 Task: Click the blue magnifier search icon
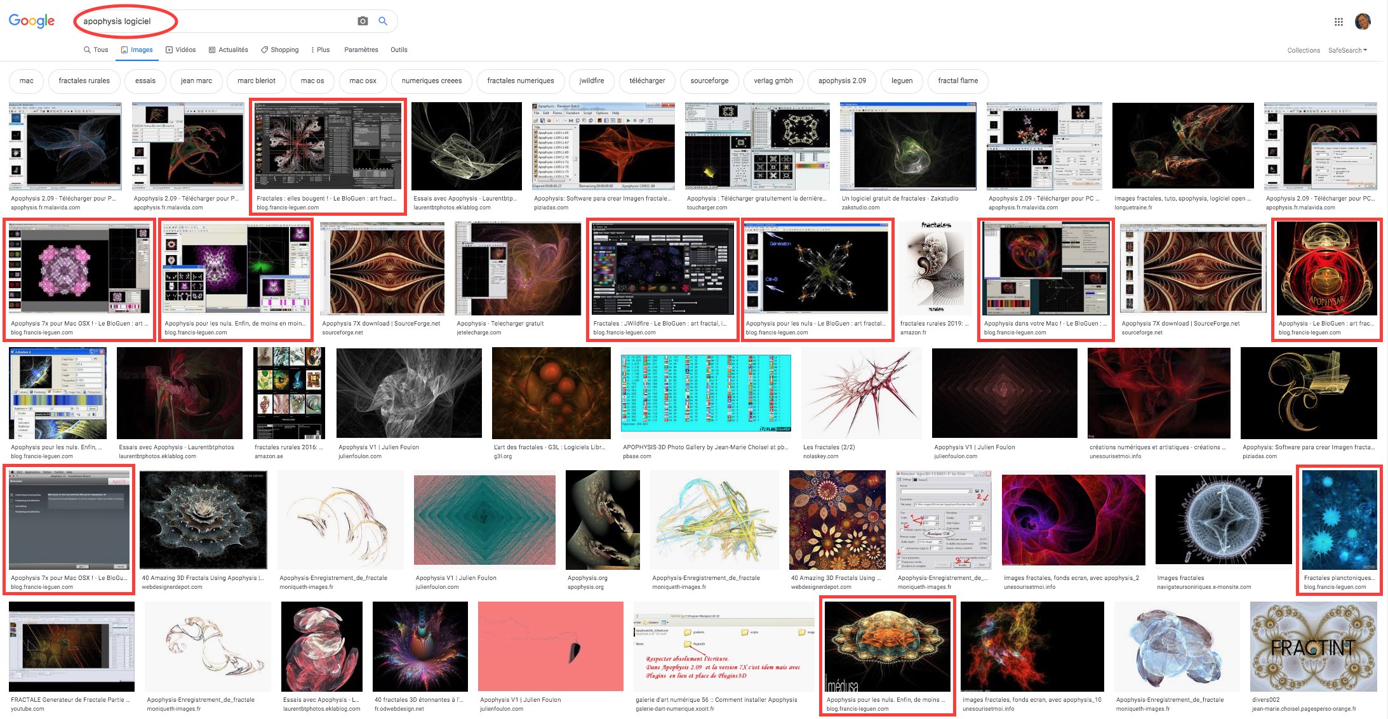coord(383,21)
